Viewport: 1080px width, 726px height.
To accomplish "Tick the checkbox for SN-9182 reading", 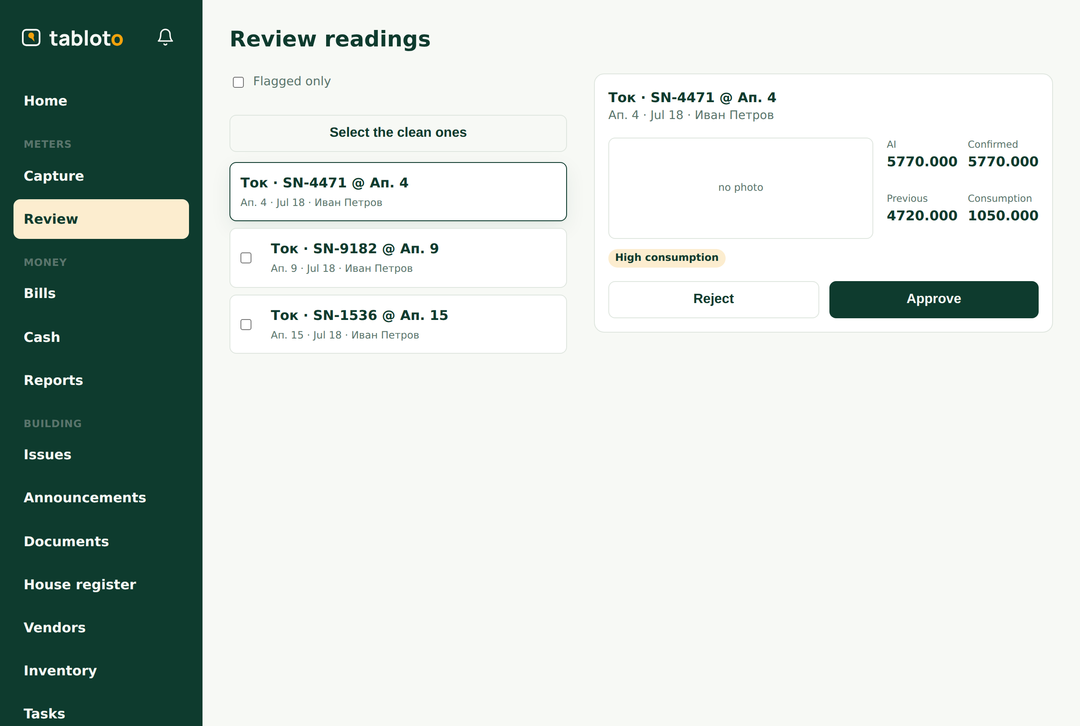I will click(x=246, y=258).
